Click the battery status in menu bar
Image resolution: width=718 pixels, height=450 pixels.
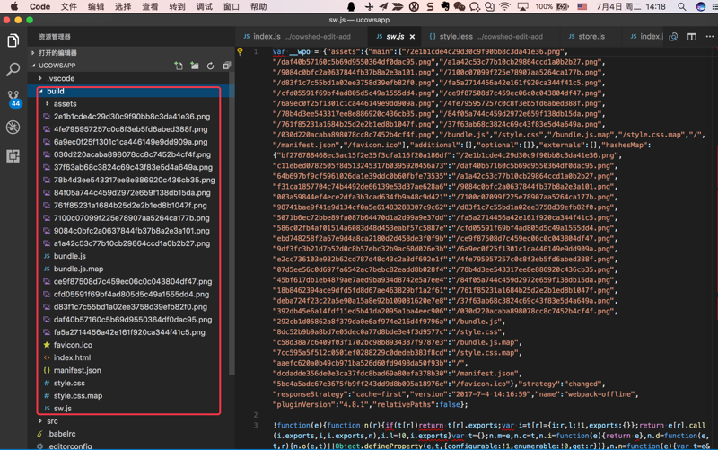(x=552, y=6)
